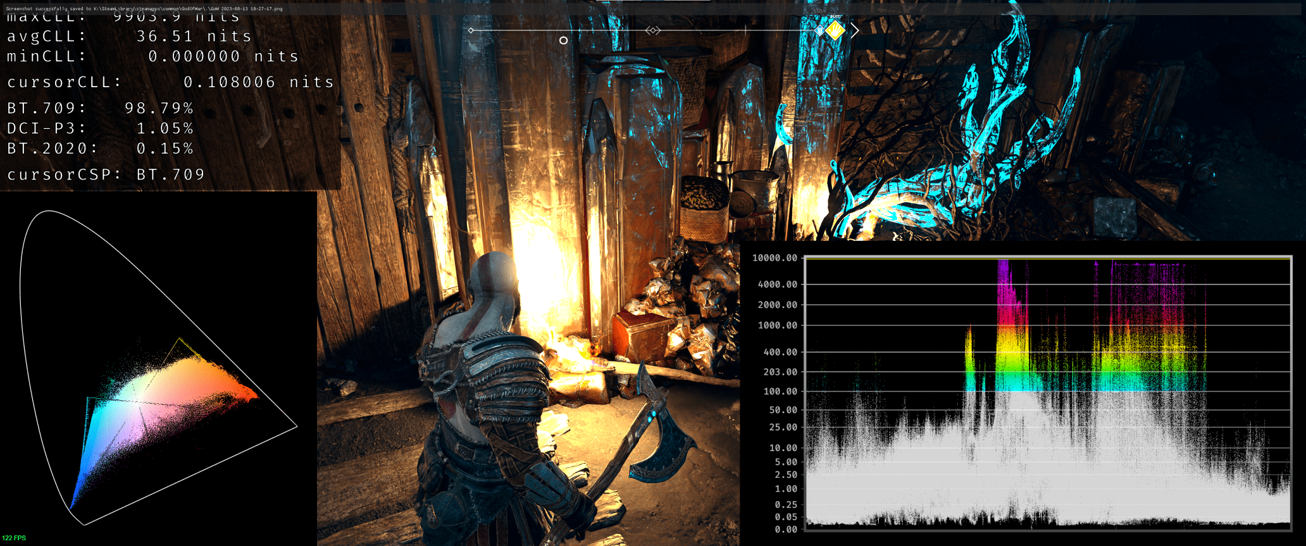Click the 30m distance label above the hand marker
This screenshot has height=546, width=1306.
click(835, 16)
